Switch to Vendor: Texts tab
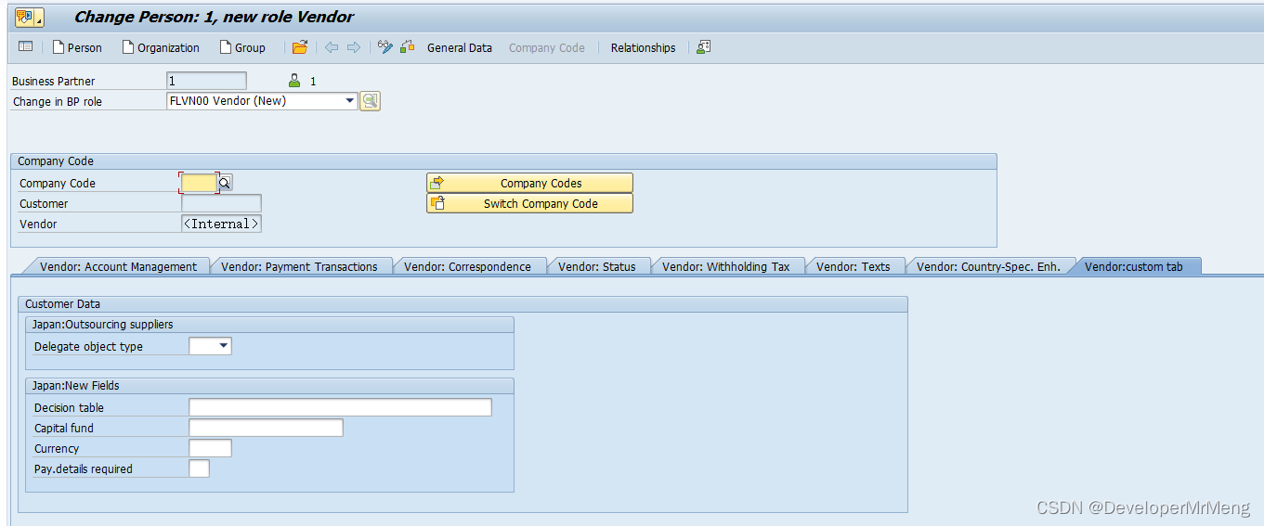1264x526 pixels. pos(853,266)
